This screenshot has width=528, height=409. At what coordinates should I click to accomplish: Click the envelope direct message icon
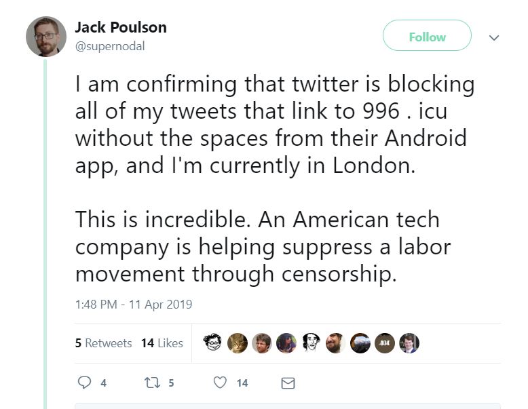(288, 383)
